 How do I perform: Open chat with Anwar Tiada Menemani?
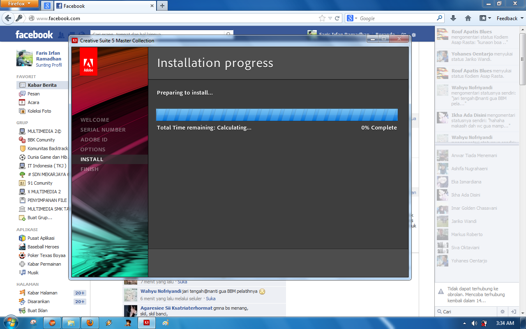pyautogui.click(x=474, y=155)
